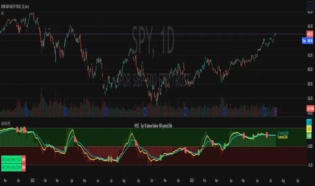Click the 21-period EMA label
Viewport: 315px width, 186px height.
point(283,133)
